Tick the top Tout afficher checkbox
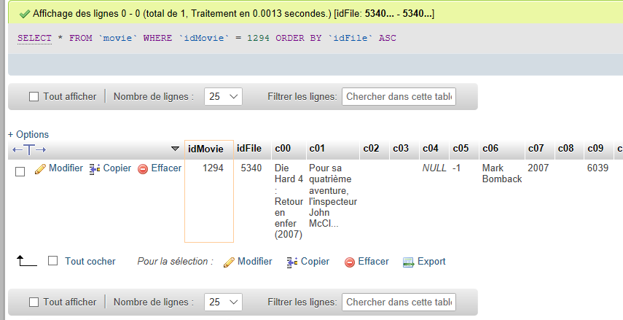Screen dimensions: 623x320 (x=34, y=97)
